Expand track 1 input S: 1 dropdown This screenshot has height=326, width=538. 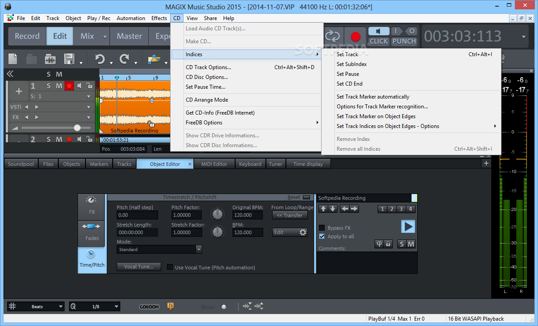point(89,97)
